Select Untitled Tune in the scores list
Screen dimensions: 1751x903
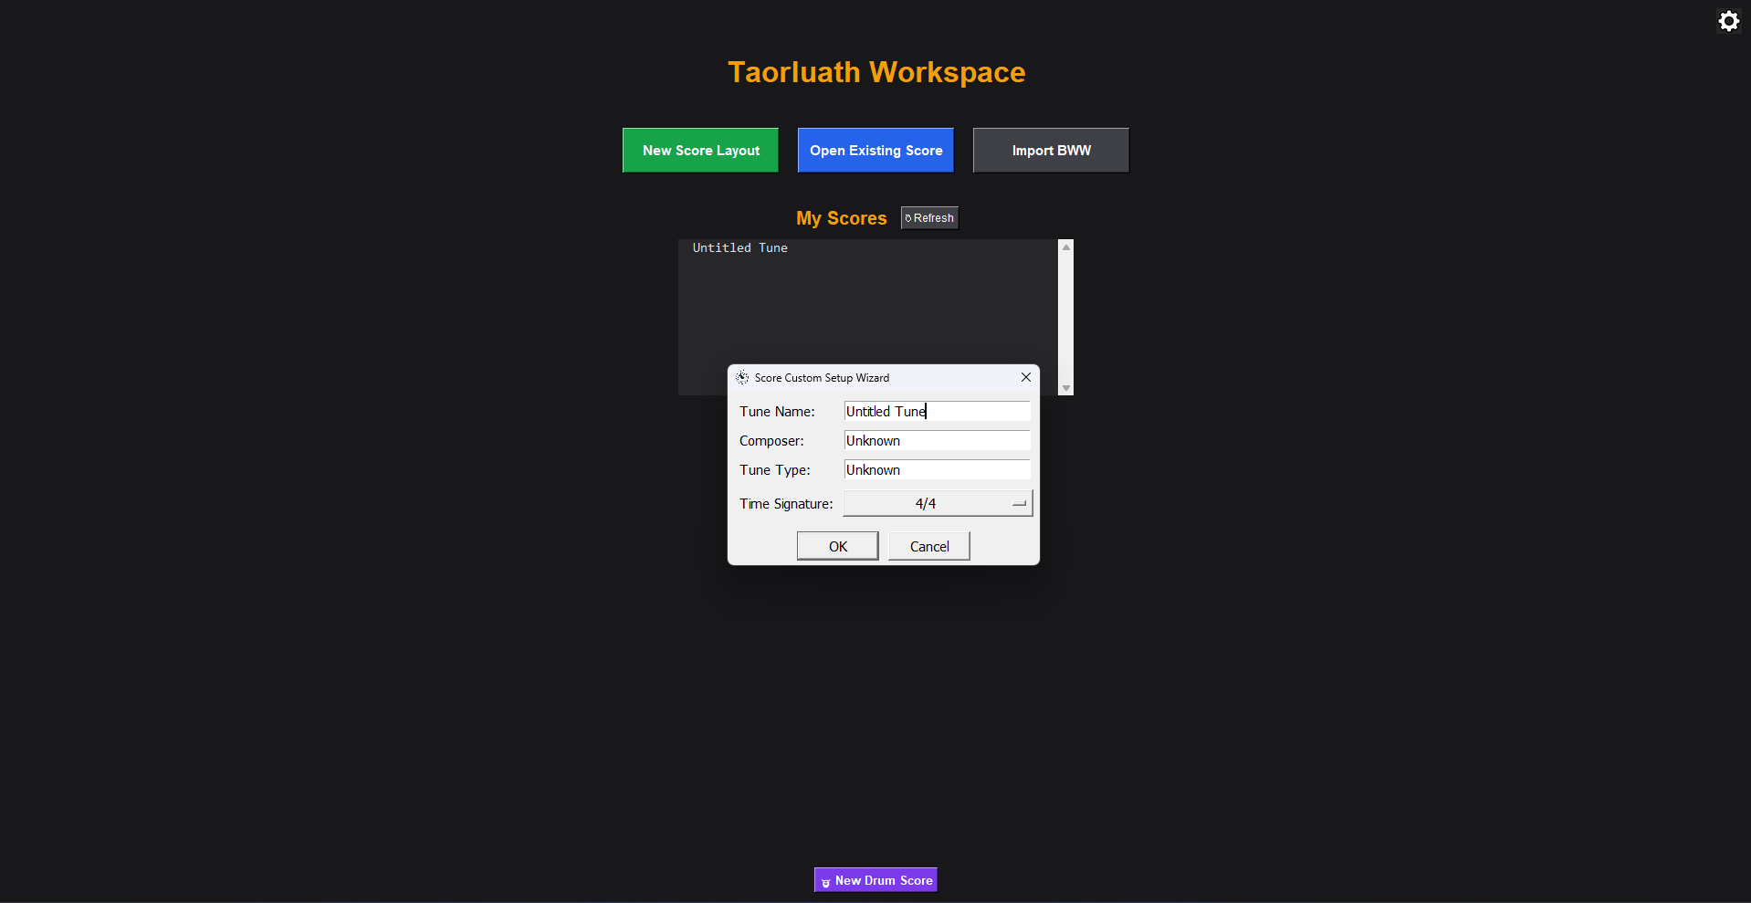click(x=739, y=248)
